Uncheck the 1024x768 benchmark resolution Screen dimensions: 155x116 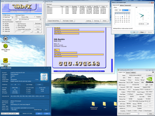3,27
